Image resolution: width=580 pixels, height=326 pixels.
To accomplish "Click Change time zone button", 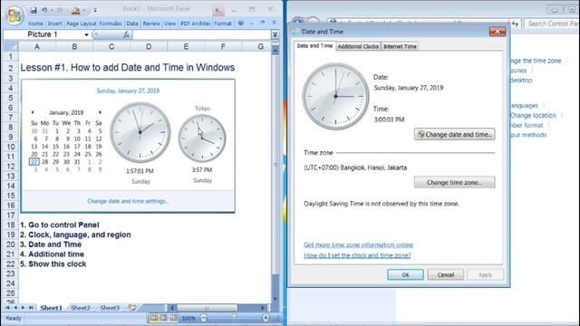I will coord(455,182).
